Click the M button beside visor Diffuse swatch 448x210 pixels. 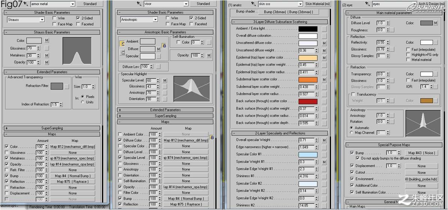point(159,49)
